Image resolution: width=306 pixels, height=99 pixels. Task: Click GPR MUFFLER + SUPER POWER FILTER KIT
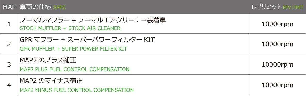(73, 49)
